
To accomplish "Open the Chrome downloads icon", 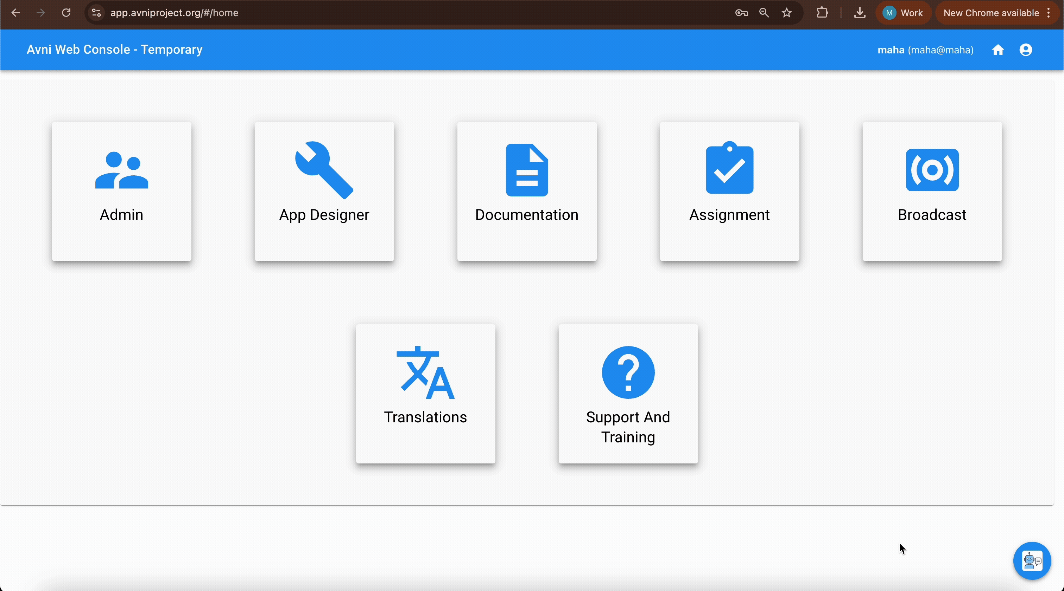I will [860, 13].
